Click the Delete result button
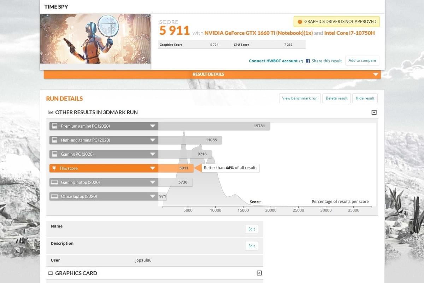The width and height of the screenshot is (424, 283). click(337, 98)
